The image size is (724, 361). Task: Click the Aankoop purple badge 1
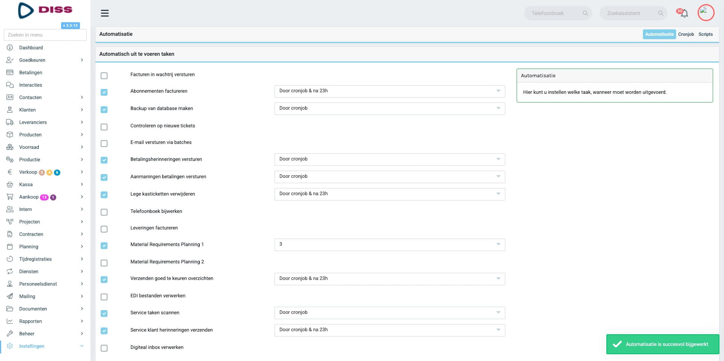click(x=53, y=197)
